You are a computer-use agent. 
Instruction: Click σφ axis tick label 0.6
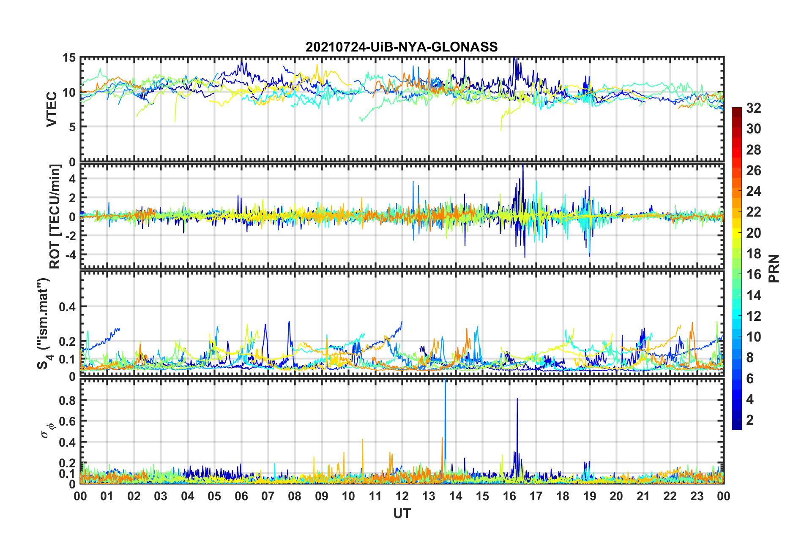point(68,421)
